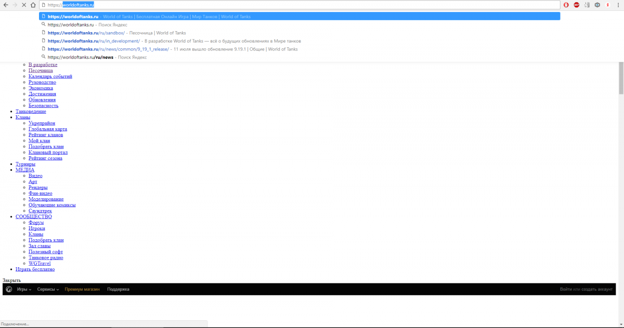
Task: Click the МЕДИА section link
Action: pyautogui.click(x=25, y=170)
